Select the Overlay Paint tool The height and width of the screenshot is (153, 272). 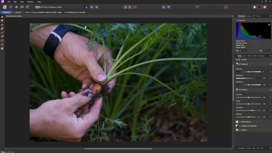click(x=2, y=33)
